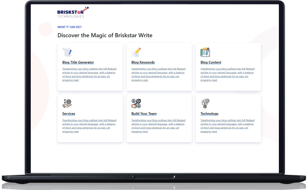Follow the Build Your Team link

144,113
